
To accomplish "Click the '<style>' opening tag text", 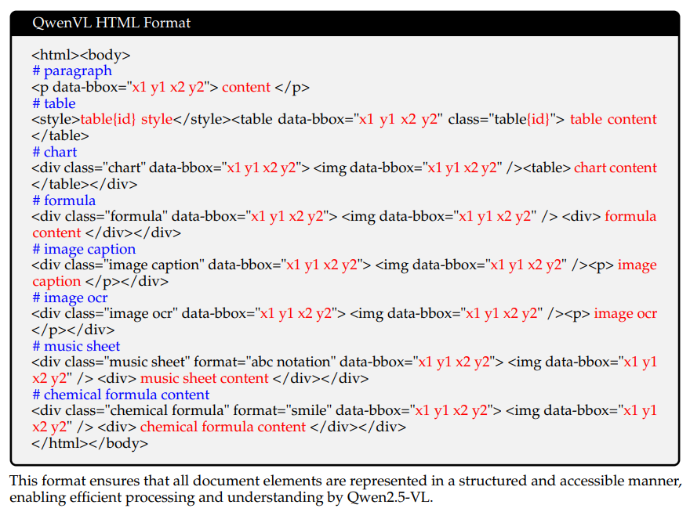I will (x=56, y=119).
